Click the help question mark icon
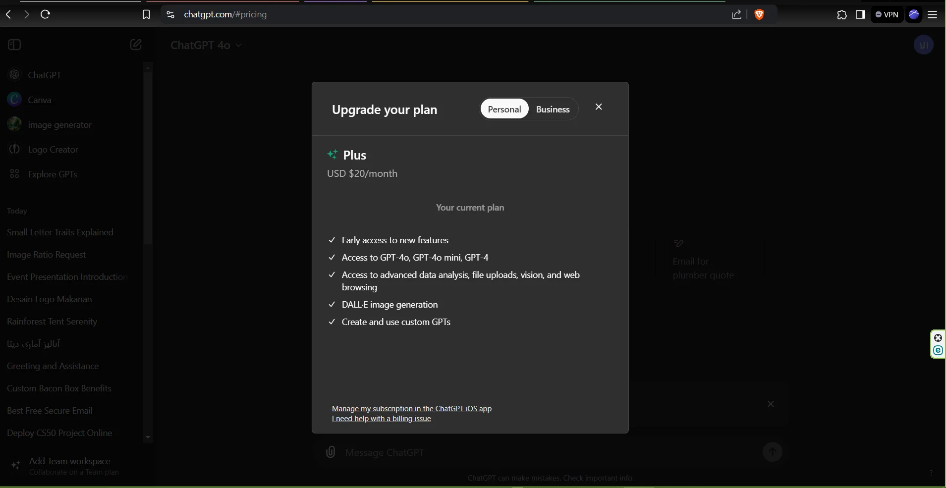The width and height of the screenshot is (946, 488). (x=931, y=473)
